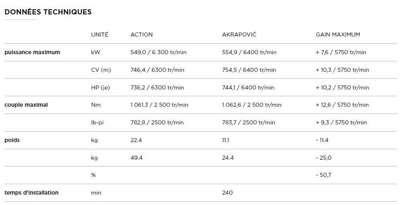Select the 22.4 weight value
406x205 pixels.
coord(137,140)
